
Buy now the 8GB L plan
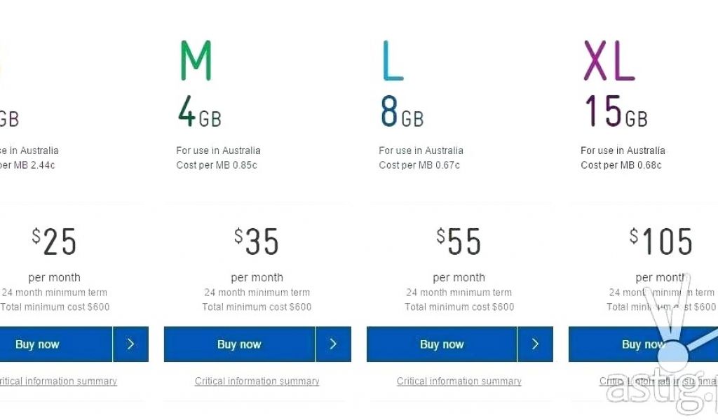pyautogui.click(x=442, y=344)
